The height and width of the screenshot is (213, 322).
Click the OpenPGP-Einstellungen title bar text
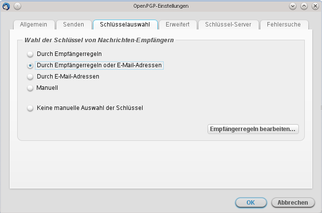[161, 6]
